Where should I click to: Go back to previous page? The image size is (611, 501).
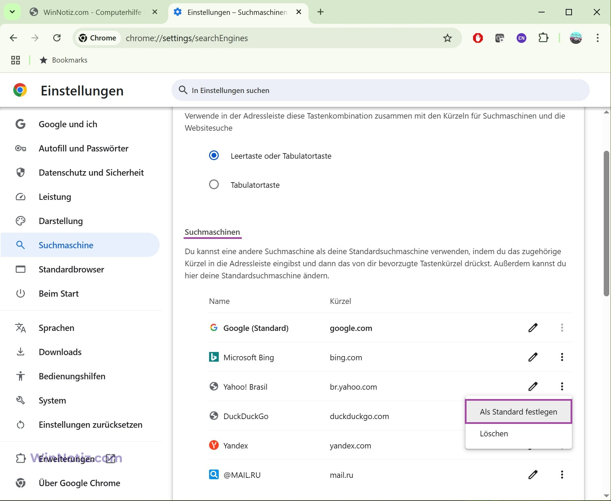(x=13, y=38)
